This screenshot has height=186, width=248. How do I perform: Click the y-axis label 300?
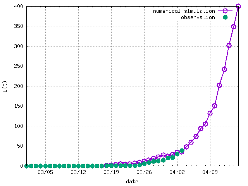point(19,46)
